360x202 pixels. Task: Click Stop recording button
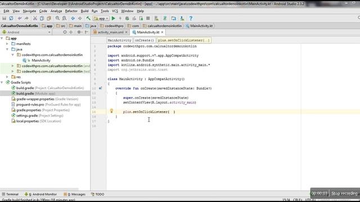point(344,194)
